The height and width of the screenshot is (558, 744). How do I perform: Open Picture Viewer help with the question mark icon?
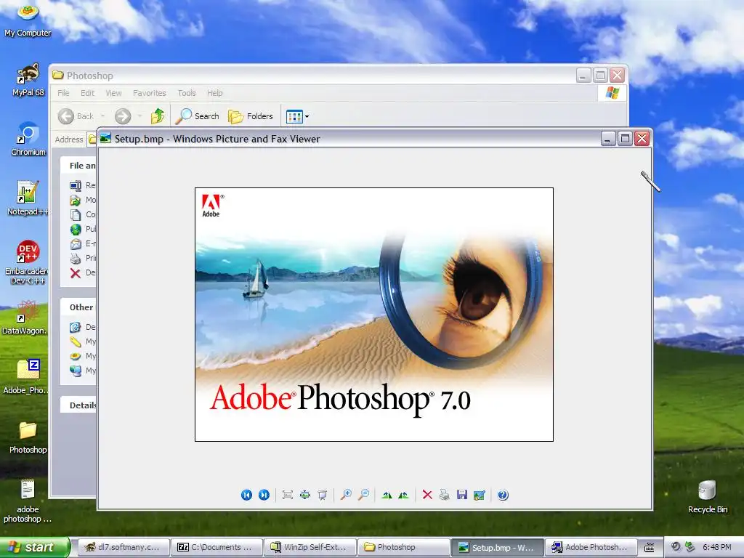coord(503,495)
